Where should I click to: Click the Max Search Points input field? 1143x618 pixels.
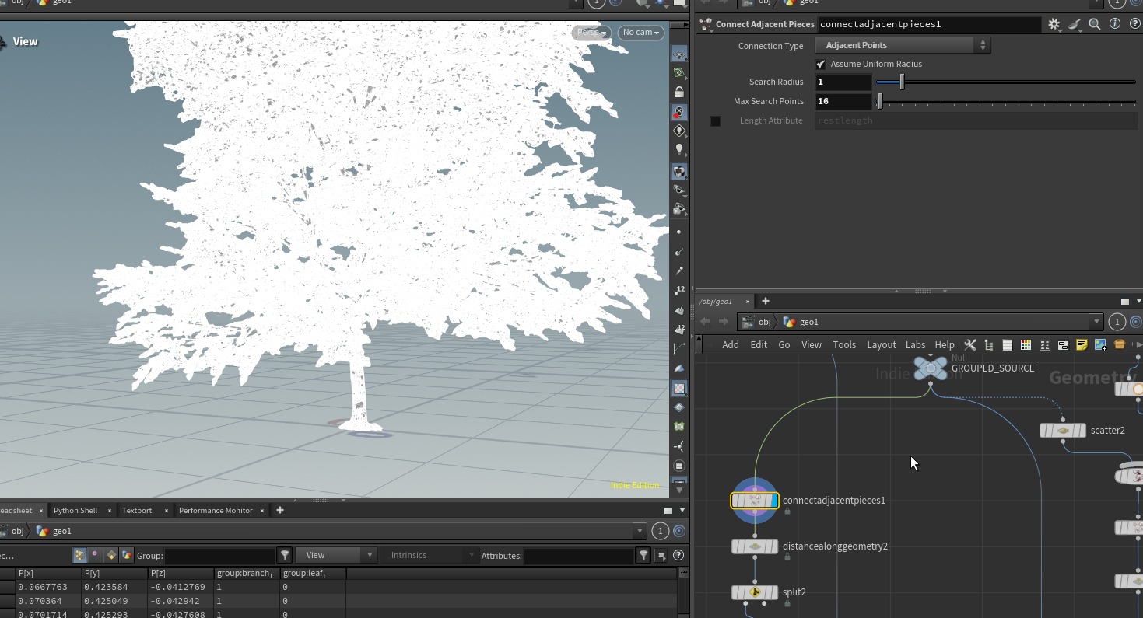(843, 101)
